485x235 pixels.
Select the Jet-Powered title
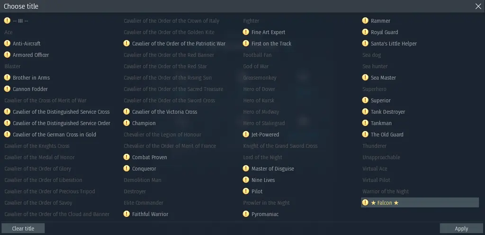tap(265, 135)
